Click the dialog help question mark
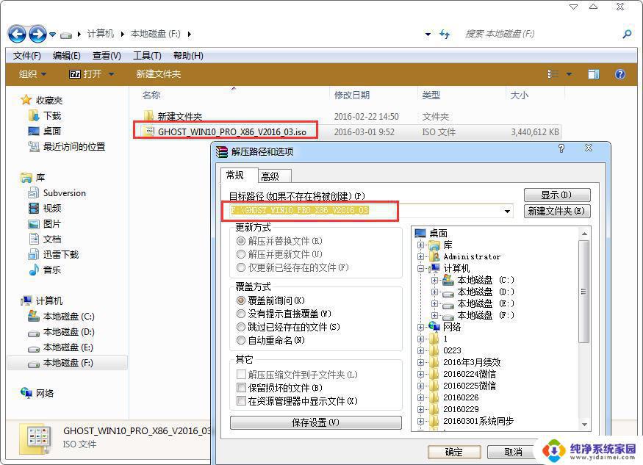 [x=561, y=148]
